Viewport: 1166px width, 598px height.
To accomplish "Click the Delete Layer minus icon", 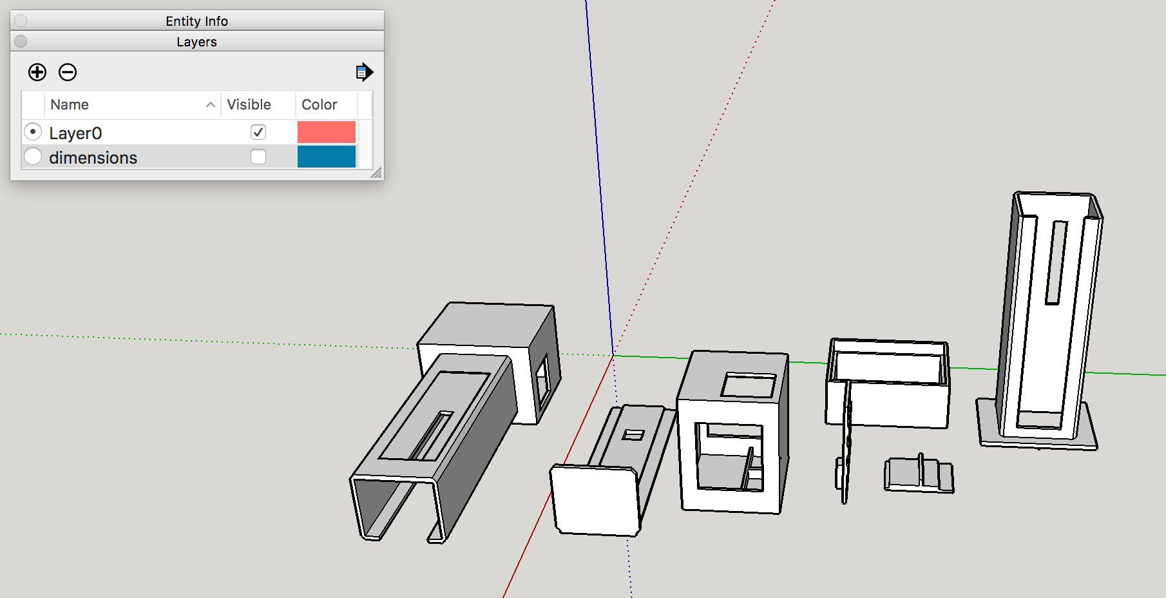I will 68,72.
